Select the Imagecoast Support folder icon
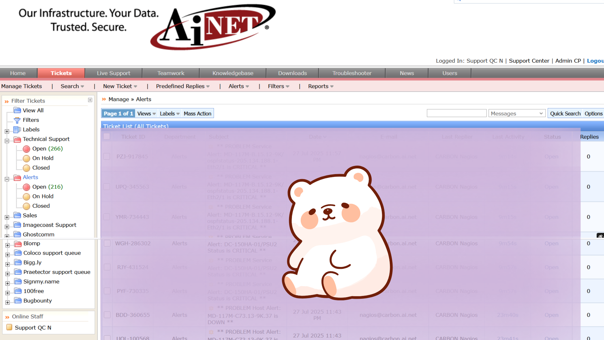The image size is (604, 340). point(17,225)
